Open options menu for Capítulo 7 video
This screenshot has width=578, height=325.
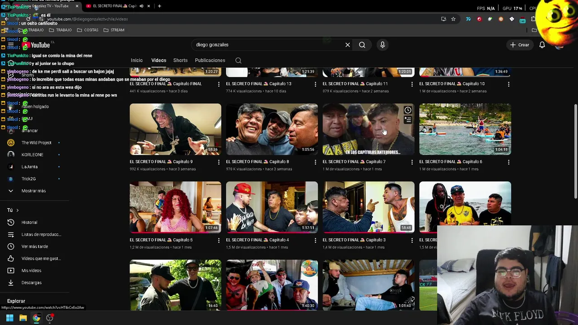click(412, 162)
